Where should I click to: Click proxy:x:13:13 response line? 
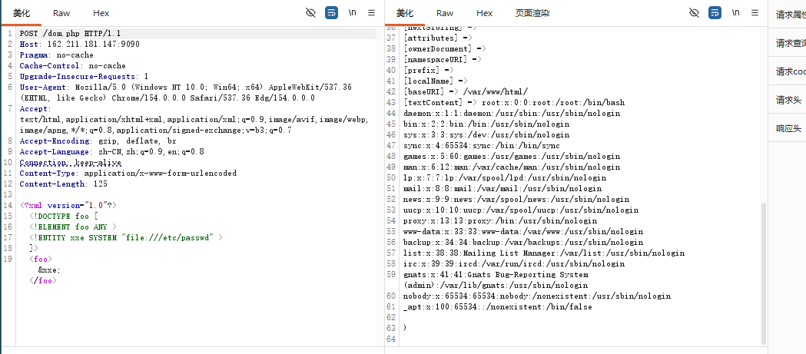500,220
